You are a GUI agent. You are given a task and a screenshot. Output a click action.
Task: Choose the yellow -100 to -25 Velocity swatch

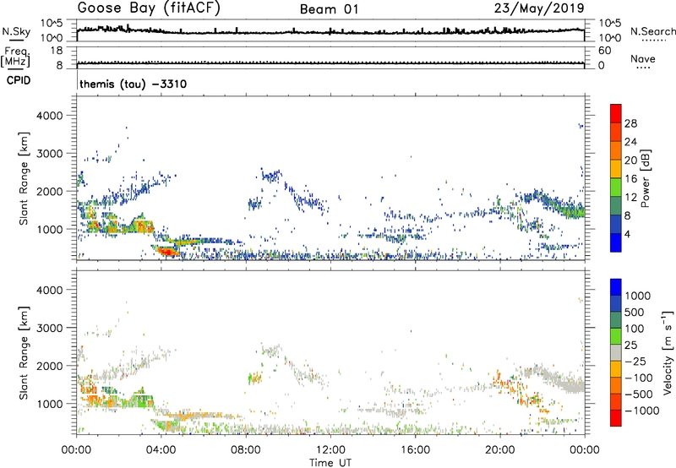[x=616, y=369]
